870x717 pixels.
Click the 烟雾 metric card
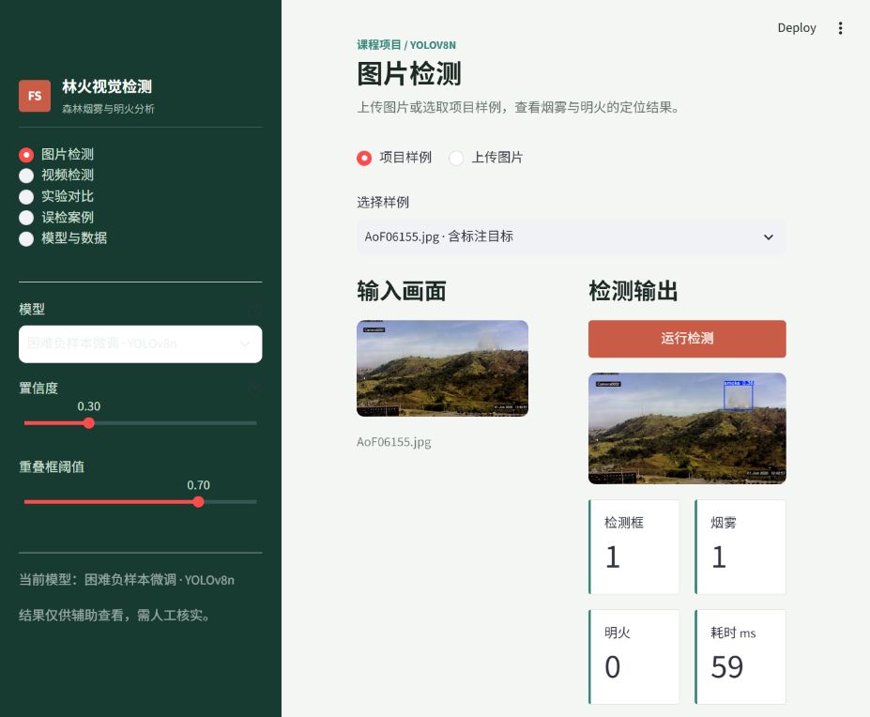pyautogui.click(x=740, y=546)
